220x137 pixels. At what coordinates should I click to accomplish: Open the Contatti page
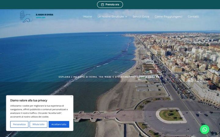(193, 16)
